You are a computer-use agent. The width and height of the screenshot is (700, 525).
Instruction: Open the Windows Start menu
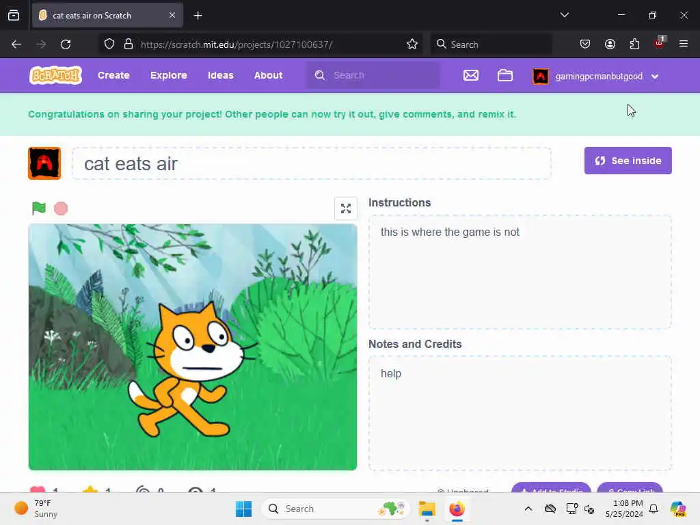(x=243, y=509)
